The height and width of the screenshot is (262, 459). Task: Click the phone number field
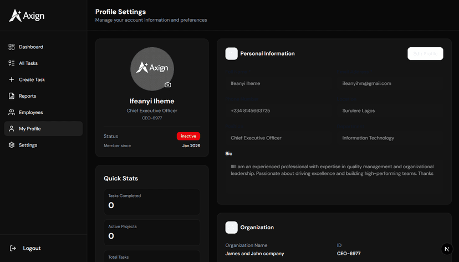tap(251, 110)
